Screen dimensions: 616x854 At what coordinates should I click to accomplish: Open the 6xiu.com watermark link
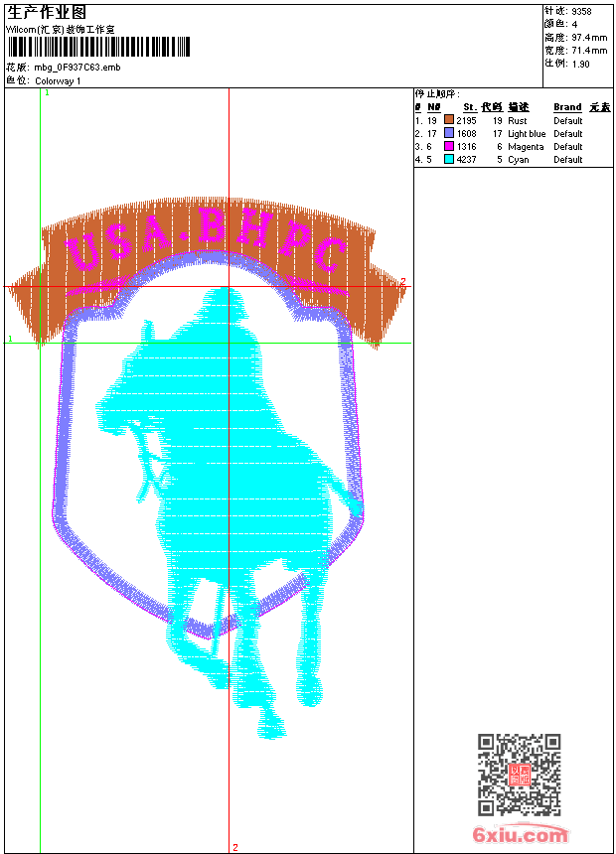tap(520, 834)
